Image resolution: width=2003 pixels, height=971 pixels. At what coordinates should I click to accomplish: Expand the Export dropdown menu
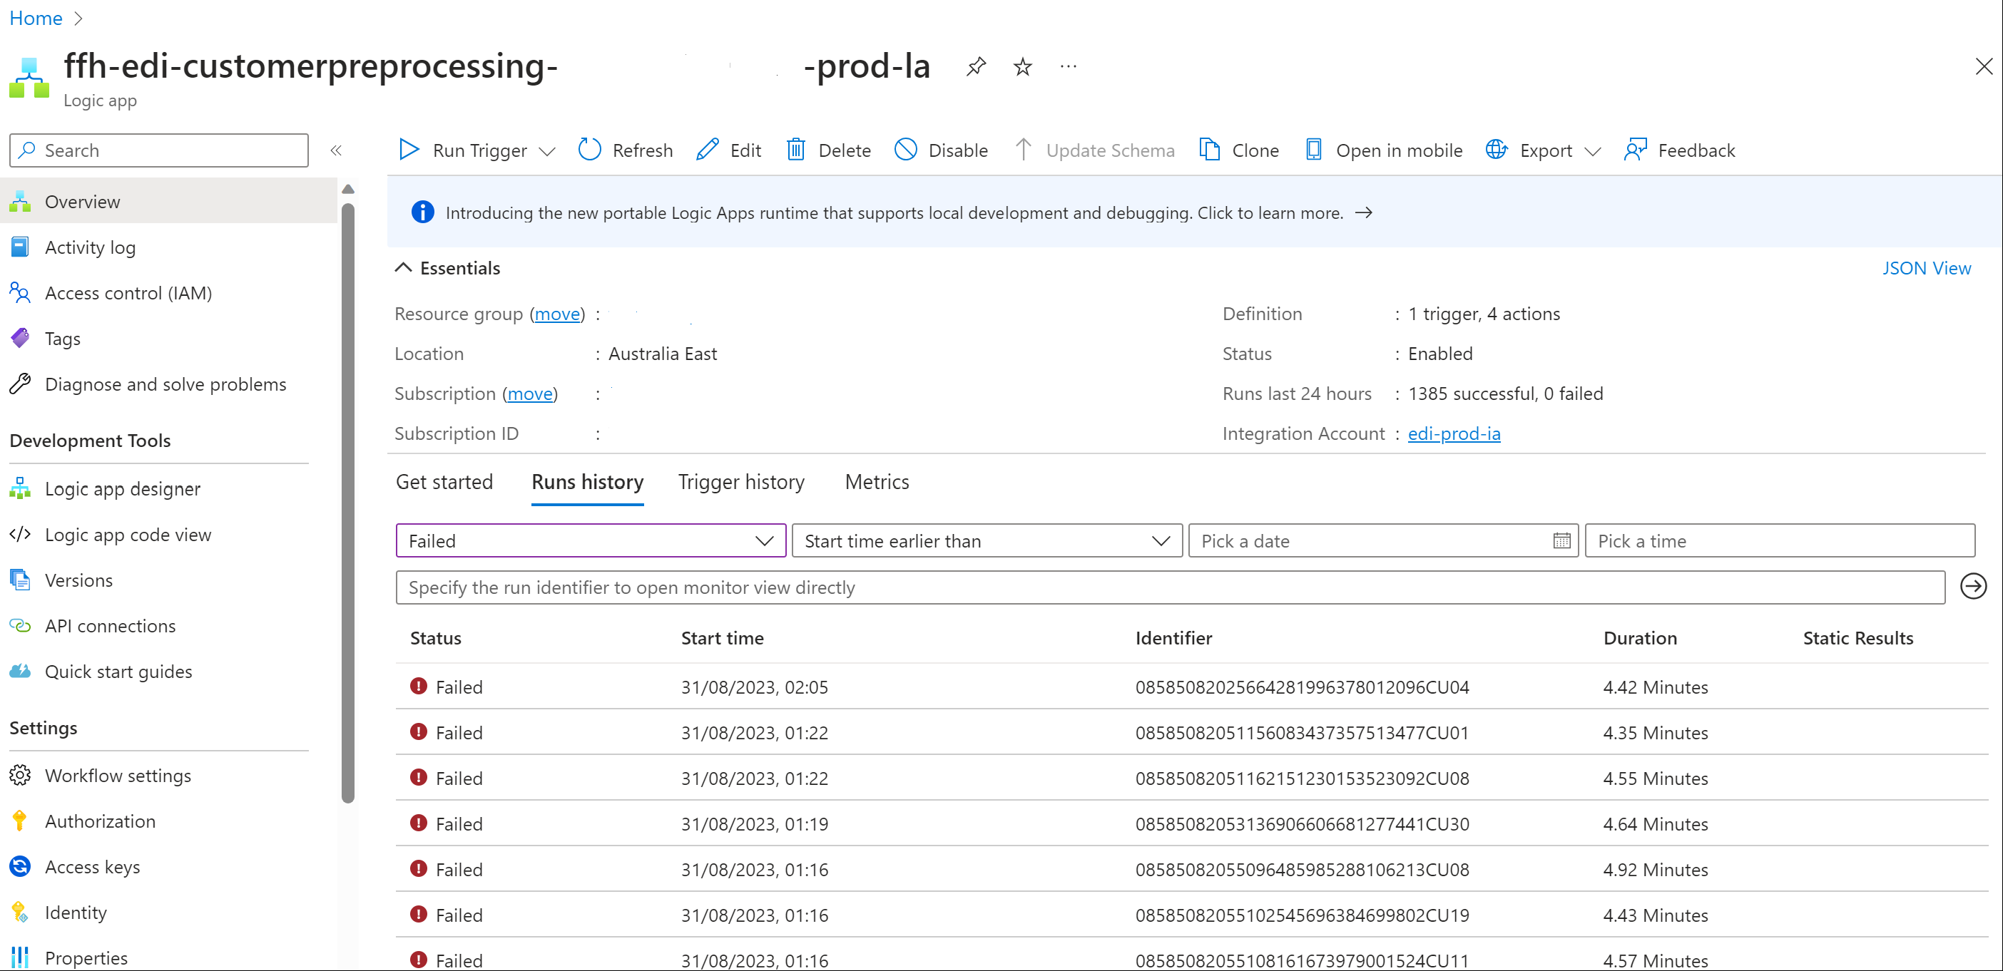[1592, 152]
